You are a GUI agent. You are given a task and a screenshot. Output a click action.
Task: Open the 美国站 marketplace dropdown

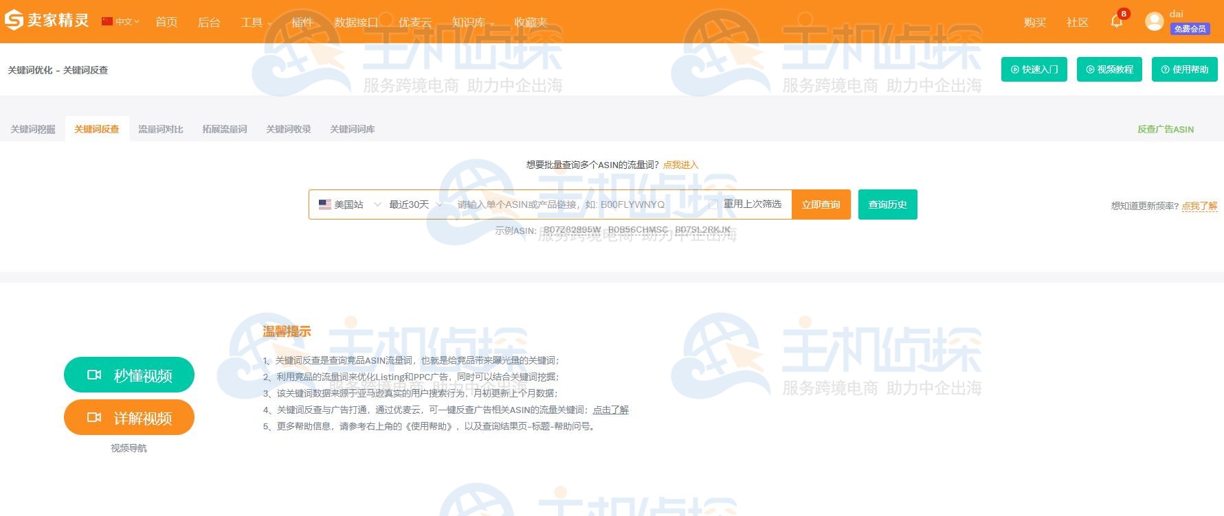pos(350,204)
